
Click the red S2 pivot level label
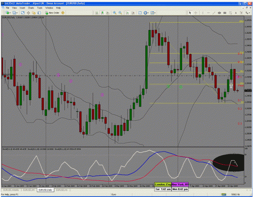[240, 109]
